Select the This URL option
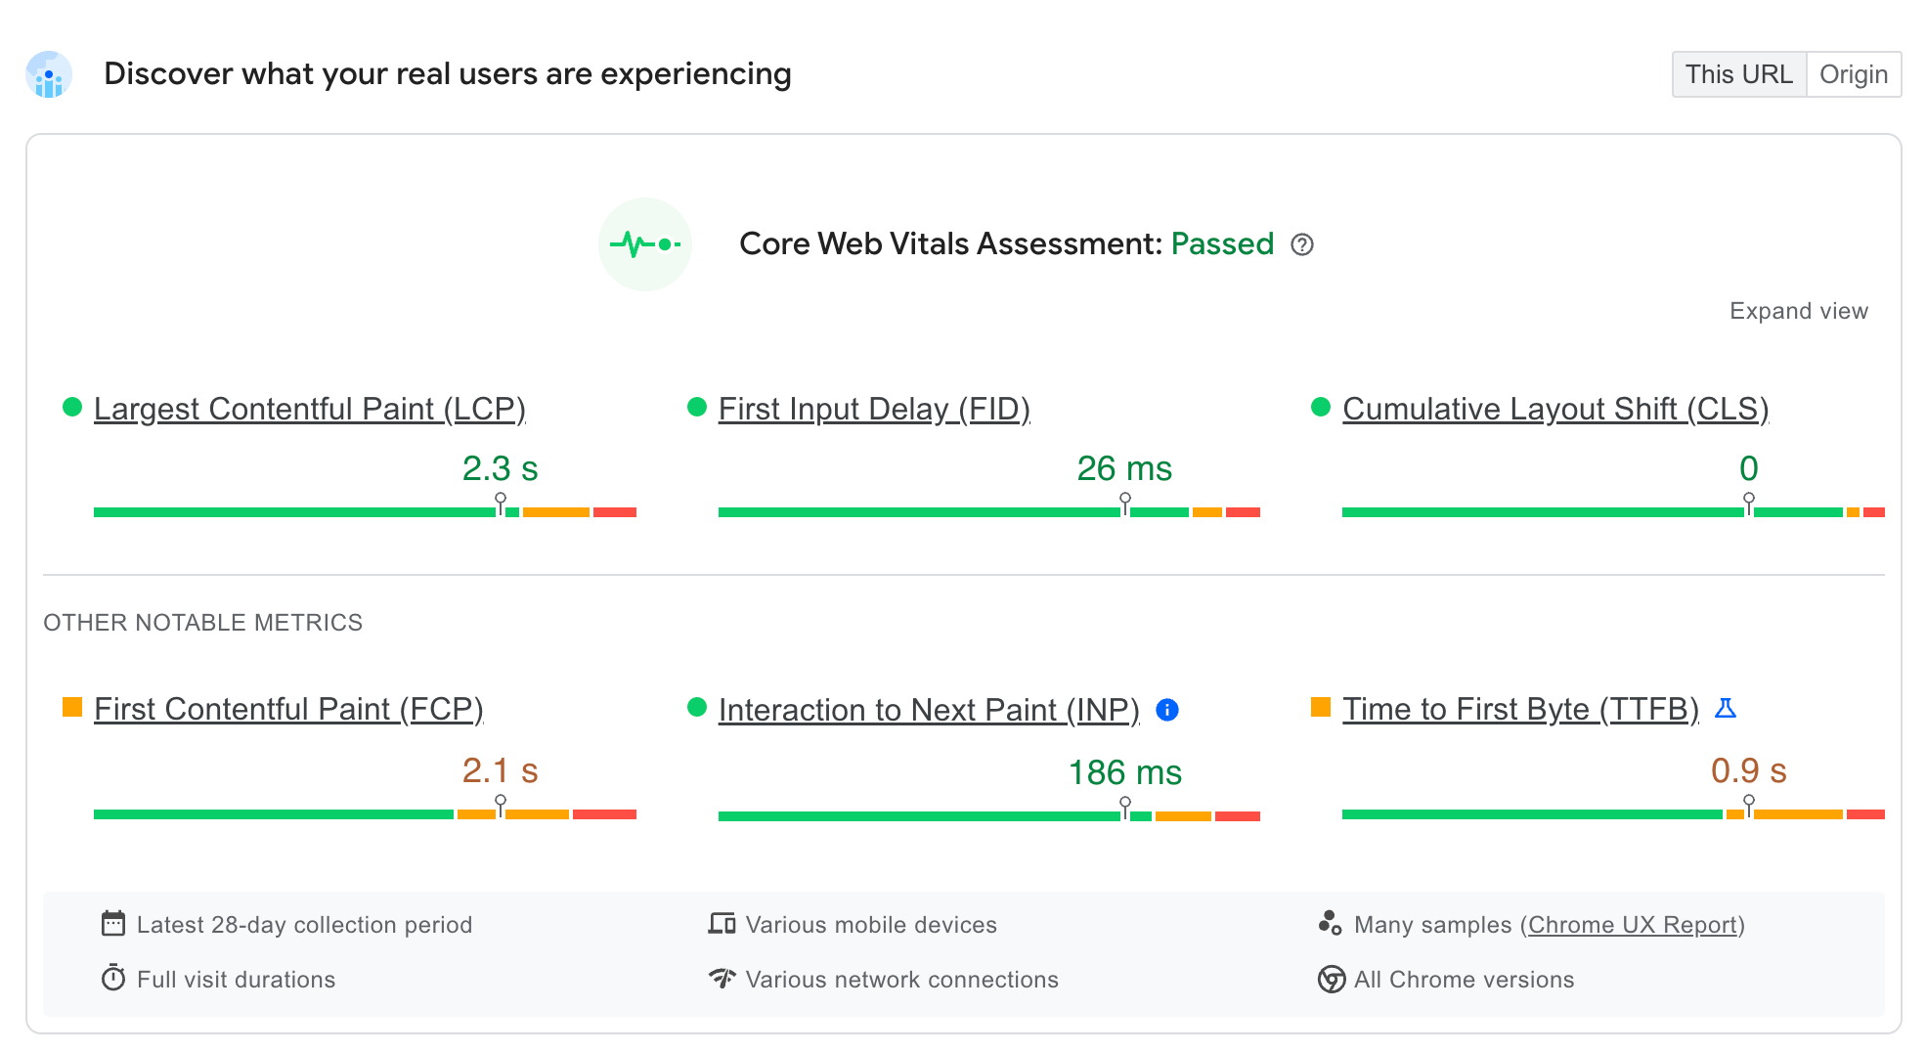The width and height of the screenshot is (1926, 1052). click(x=1738, y=73)
